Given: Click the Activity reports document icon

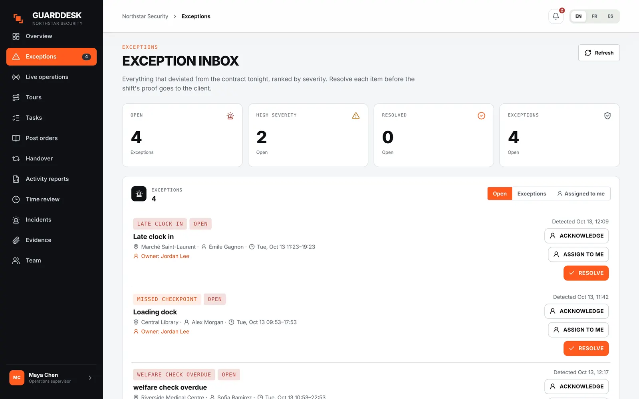Looking at the screenshot, I should click(16, 179).
